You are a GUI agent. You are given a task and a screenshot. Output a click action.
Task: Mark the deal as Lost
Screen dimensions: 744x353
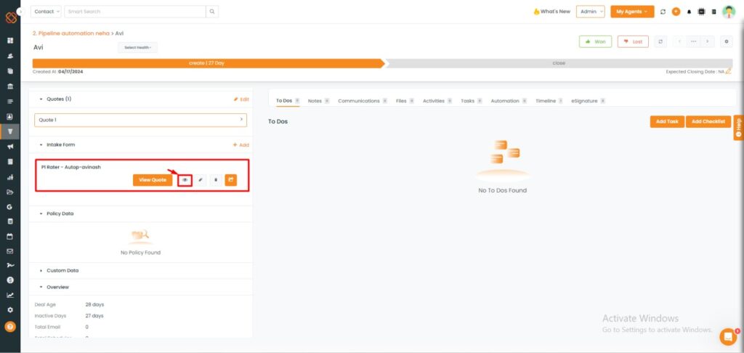[x=633, y=41]
